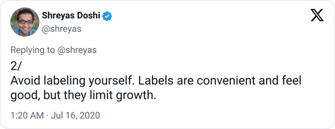Open Shreyas Doshi's profile photo
Image resolution: width=335 pixels, height=129 pixels.
23,22
